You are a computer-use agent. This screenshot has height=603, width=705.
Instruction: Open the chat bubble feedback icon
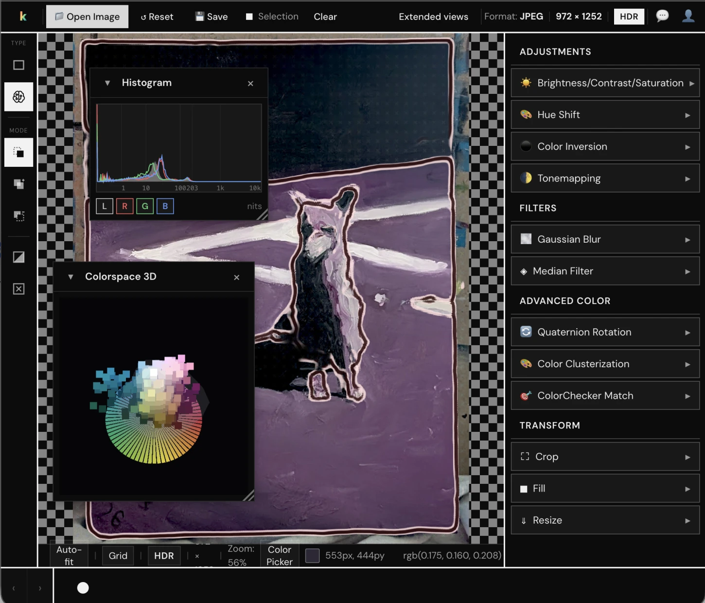coord(662,16)
